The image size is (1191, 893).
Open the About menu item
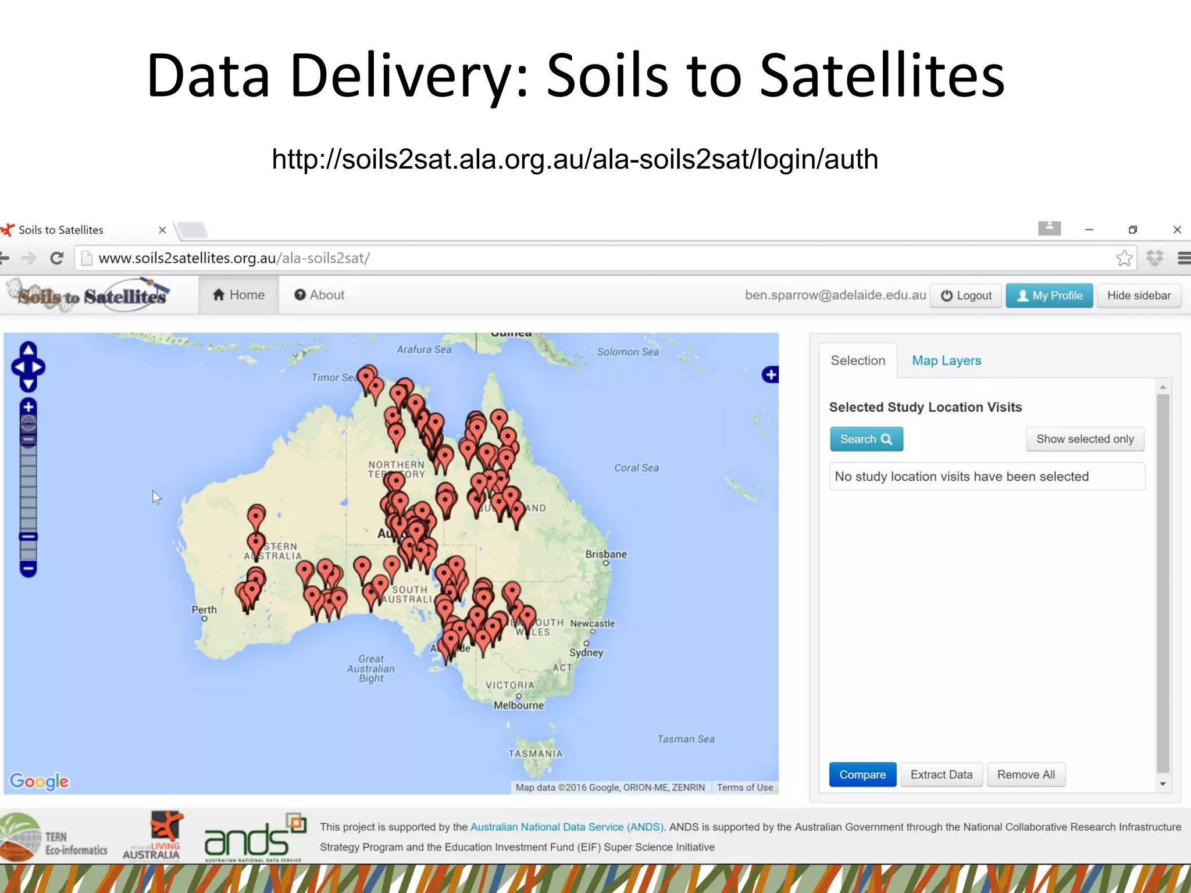319,295
